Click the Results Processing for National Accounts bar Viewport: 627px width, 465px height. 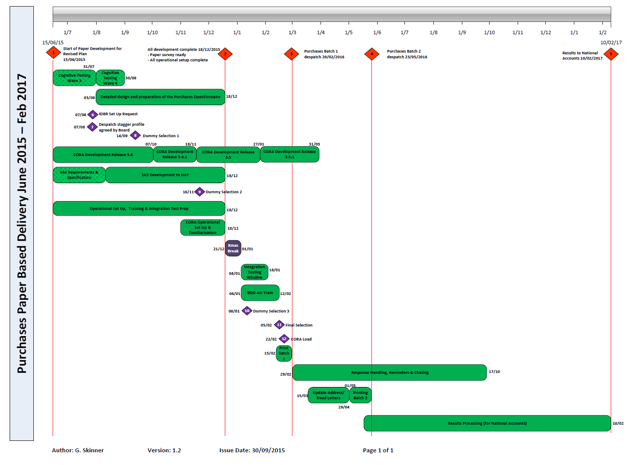pyautogui.click(x=487, y=423)
